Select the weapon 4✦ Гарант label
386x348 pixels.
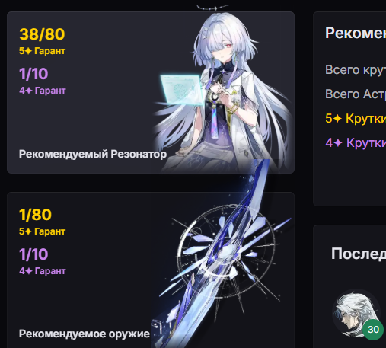click(x=43, y=271)
